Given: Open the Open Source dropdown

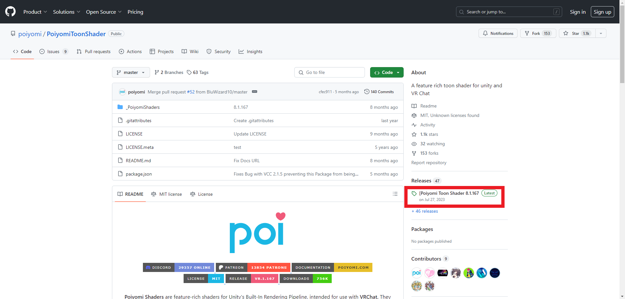Looking at the screenshot, I should pyautogui.click(x=104, y=12).
